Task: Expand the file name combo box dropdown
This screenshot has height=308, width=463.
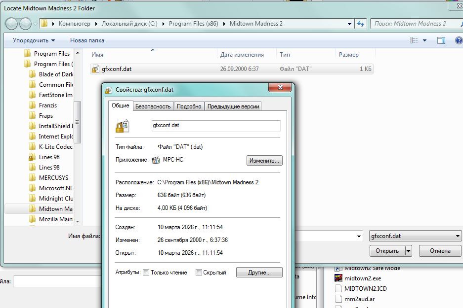Action: (x=359, y=236)
